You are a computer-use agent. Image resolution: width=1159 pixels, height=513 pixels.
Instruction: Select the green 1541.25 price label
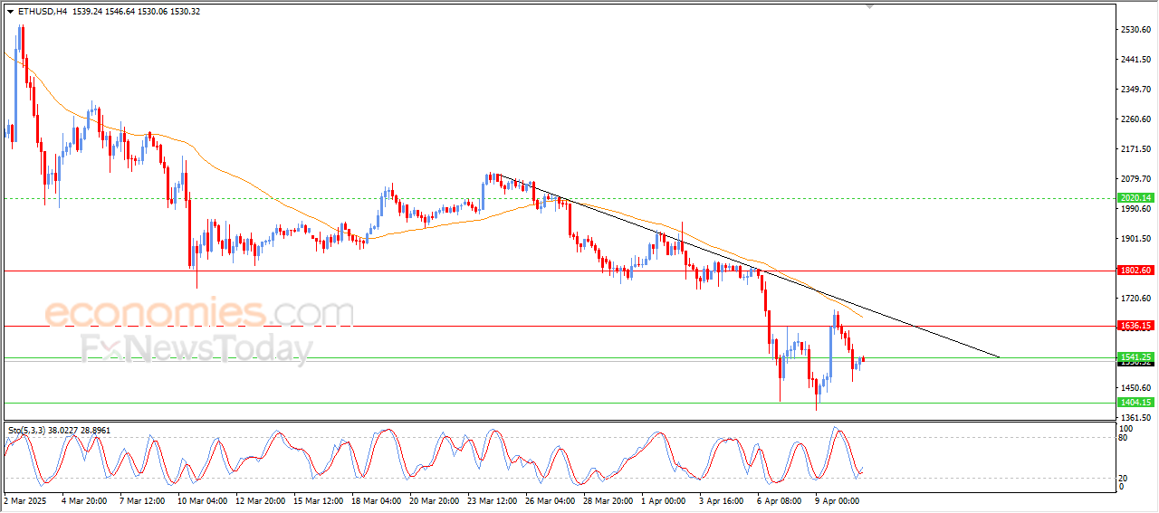[x=1135, y=356]
